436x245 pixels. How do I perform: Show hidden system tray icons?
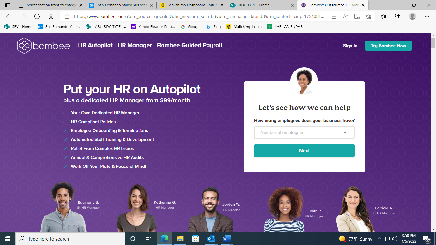(380, 239)
